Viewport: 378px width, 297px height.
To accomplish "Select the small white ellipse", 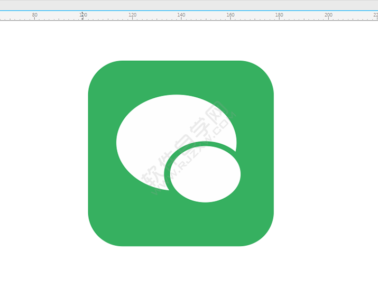I will (x=205, y=174).
